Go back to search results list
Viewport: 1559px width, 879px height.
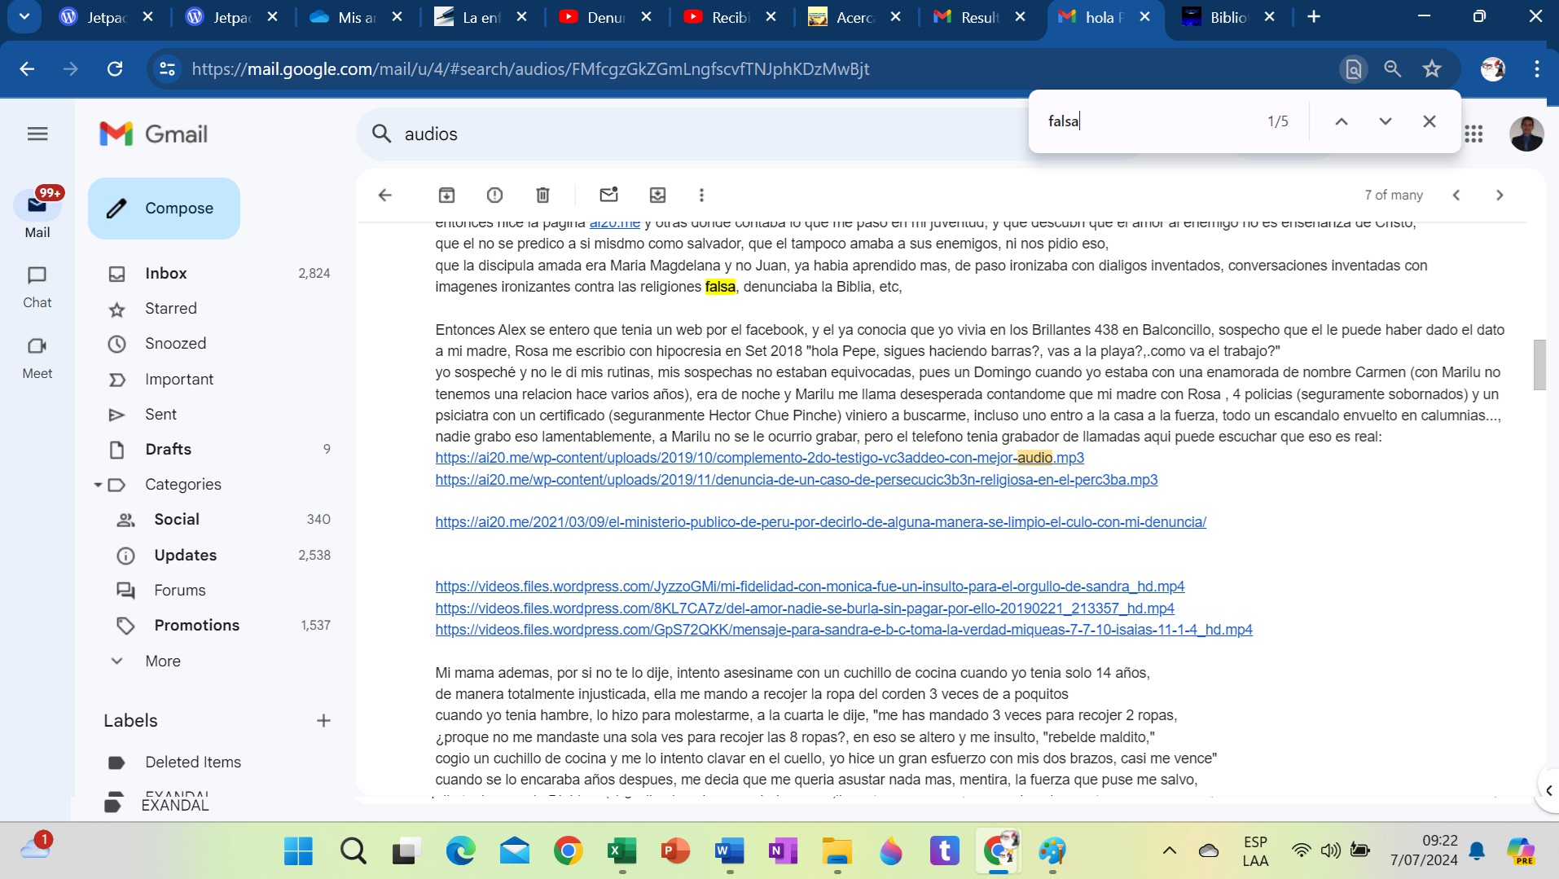(x=385, y=195)
